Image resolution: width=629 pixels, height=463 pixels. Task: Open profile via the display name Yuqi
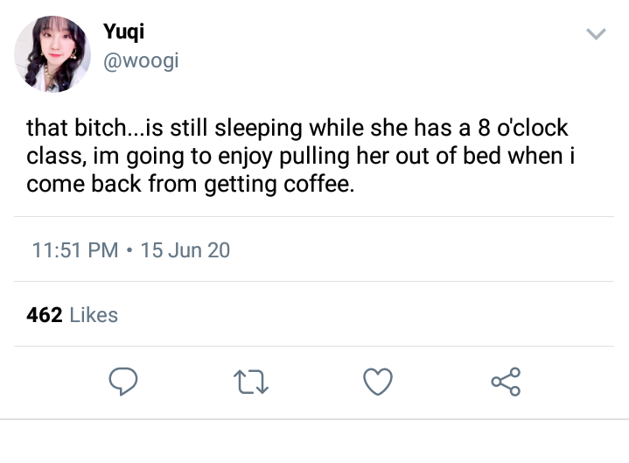(123, 32)
